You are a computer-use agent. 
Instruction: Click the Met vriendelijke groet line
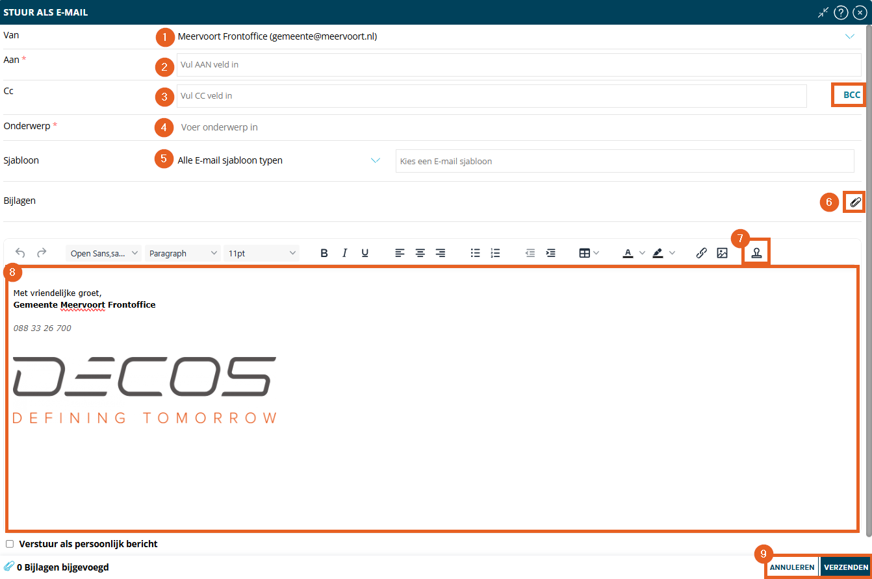[x=58, y=293]
